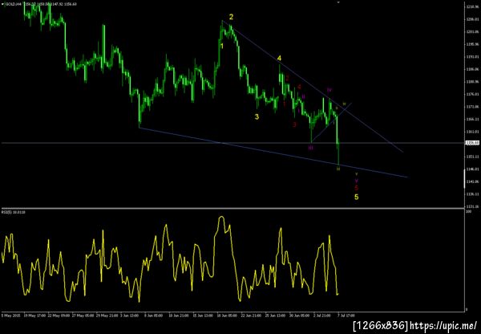Click the 1176.01 price scale label
The height and width of the screenshot is (334, 481).
[x=473, y=94]
